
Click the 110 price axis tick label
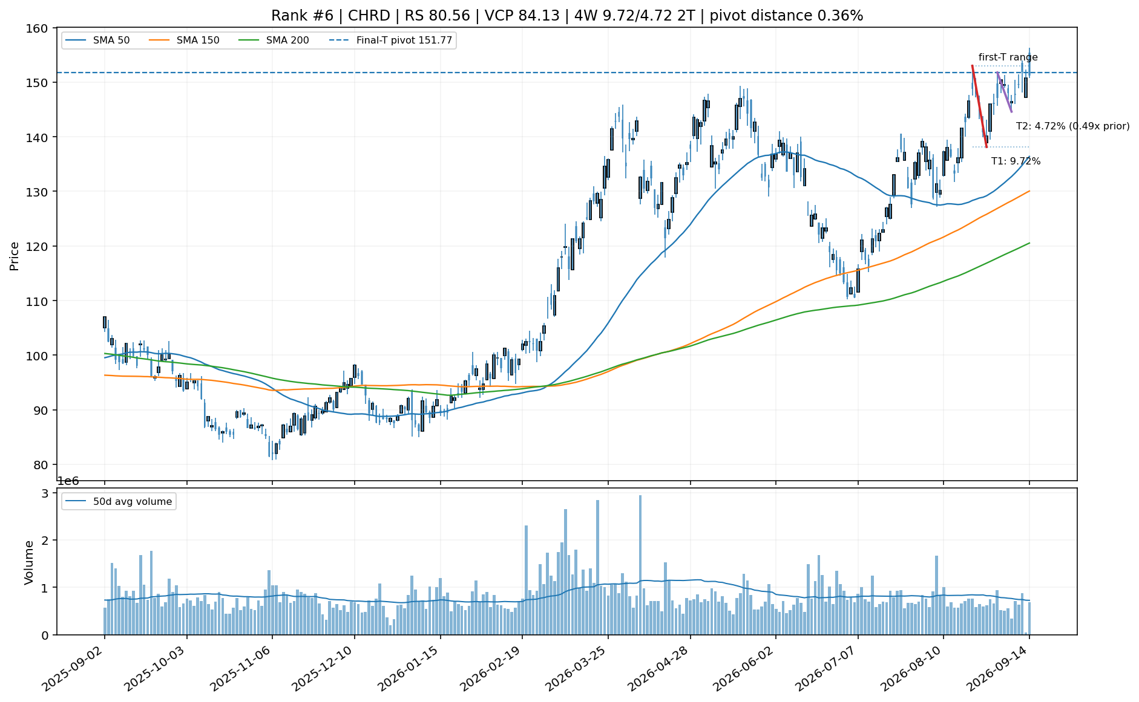click(37, 301)
